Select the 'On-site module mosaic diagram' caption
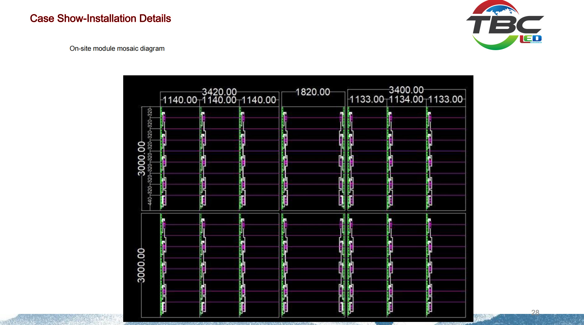The height and width of the screenshot is (325, 584). (x=117, y=49)
